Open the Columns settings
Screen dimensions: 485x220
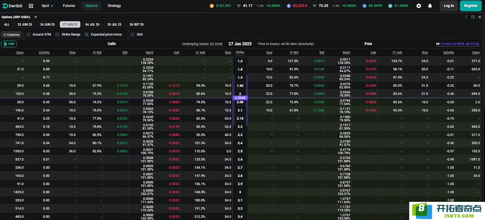pos(12,34)
